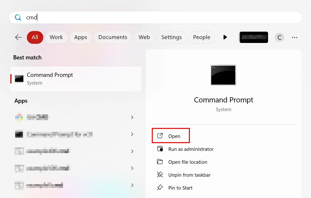The height and width of the screenshot is (198, 311).
Task: Click the back arrow to exit search
Action: (x=18, y=37)
